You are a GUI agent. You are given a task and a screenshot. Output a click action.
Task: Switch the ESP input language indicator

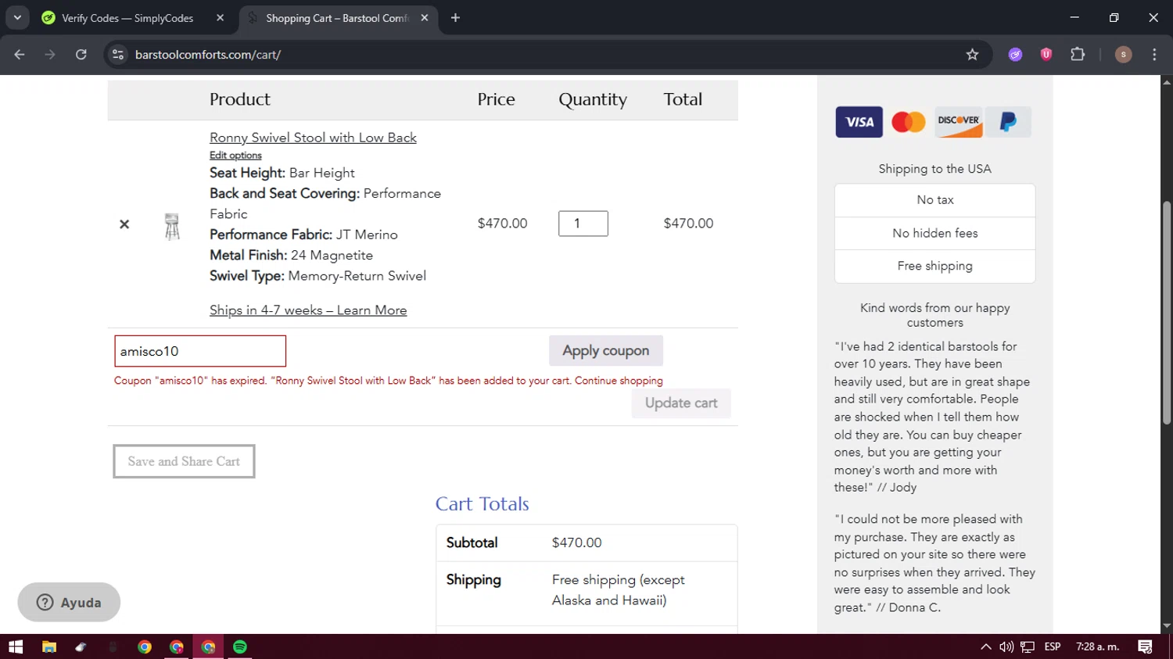pos(1053,646)
